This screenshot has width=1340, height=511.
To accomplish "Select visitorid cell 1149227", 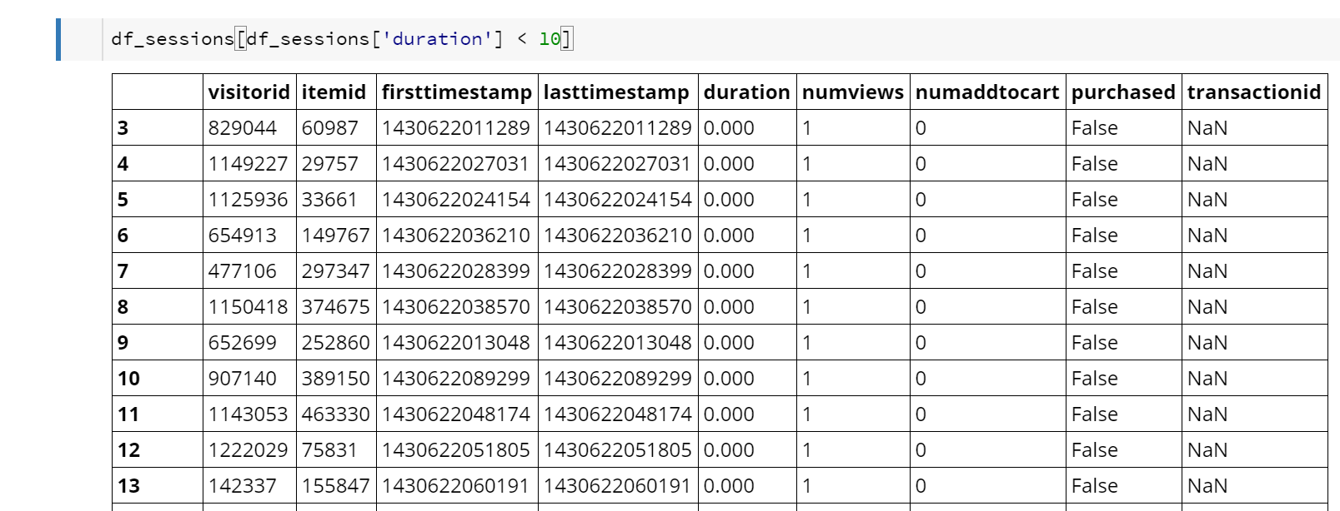I will pos(248,164).
